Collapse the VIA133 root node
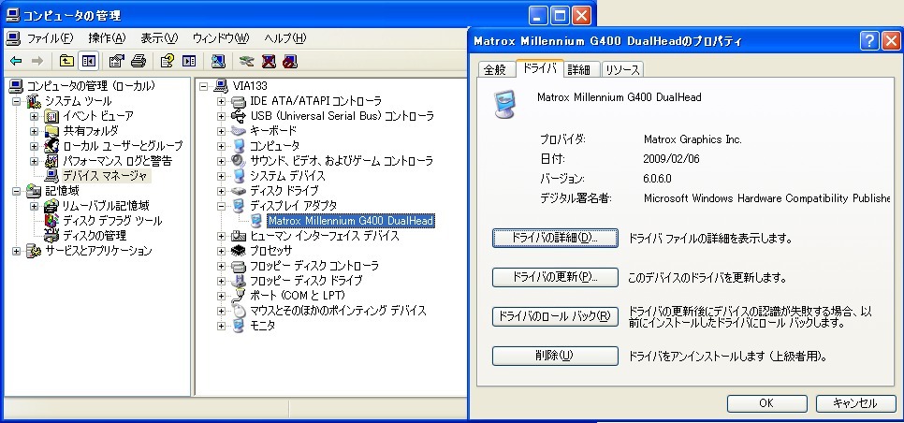904x423 pixels. 203,86
